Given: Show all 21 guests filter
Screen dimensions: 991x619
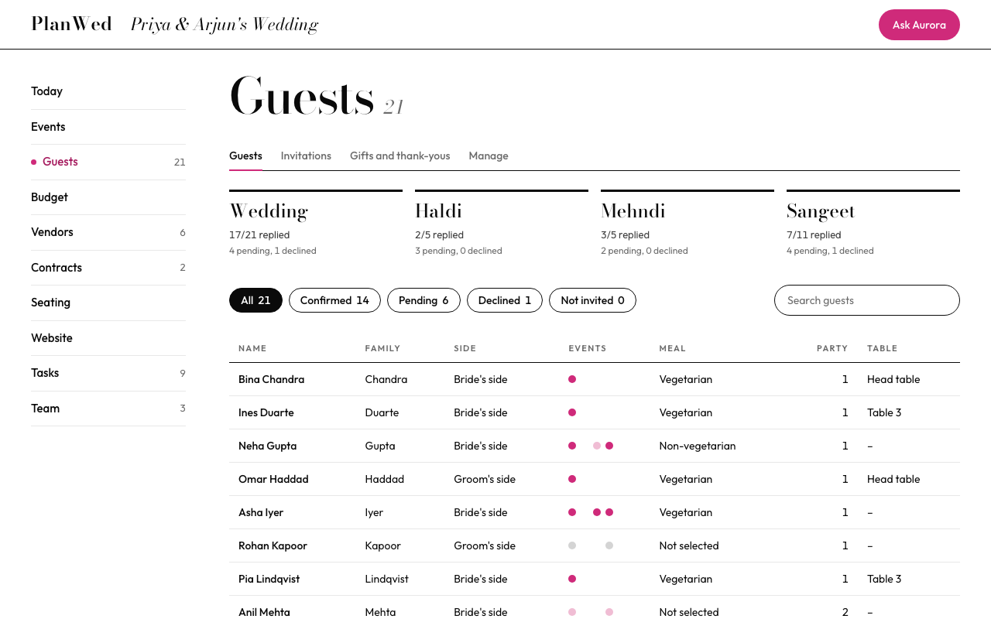Looking at the screenshot, I should (x=255, y=300).
